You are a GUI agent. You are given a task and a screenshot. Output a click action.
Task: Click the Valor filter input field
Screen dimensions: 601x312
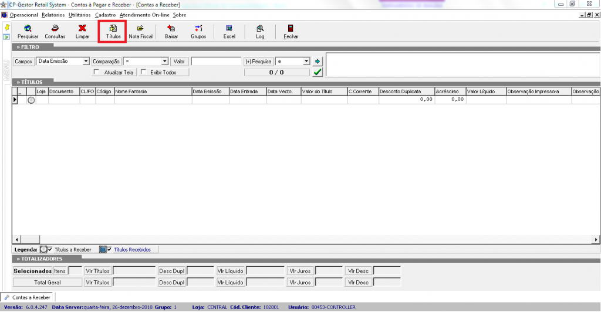pos(216,61)
